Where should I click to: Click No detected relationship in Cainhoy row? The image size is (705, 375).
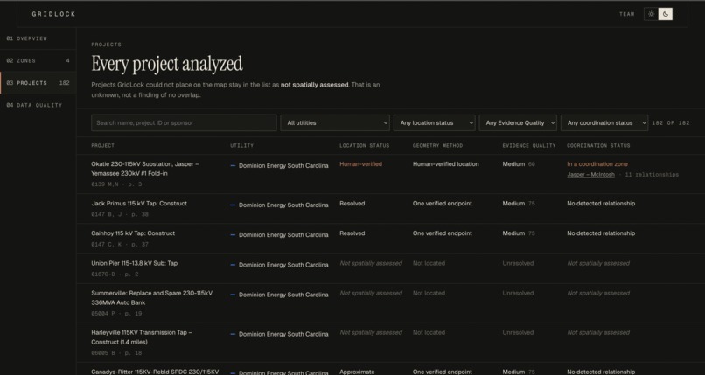click(601, 233)
